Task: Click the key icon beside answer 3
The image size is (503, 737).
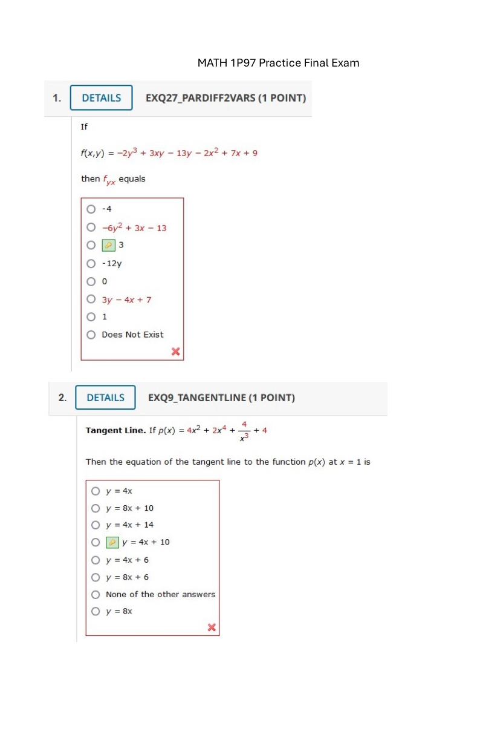Action: tap(109, 245)
